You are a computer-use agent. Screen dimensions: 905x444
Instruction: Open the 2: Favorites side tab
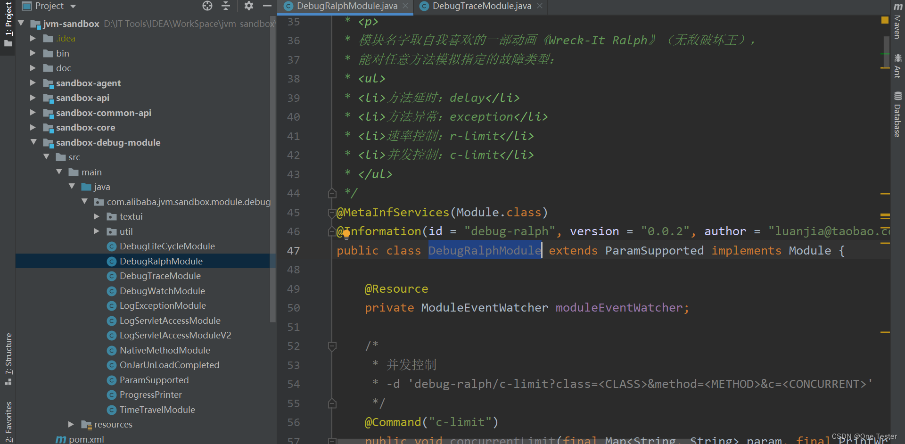coord(8,422)
